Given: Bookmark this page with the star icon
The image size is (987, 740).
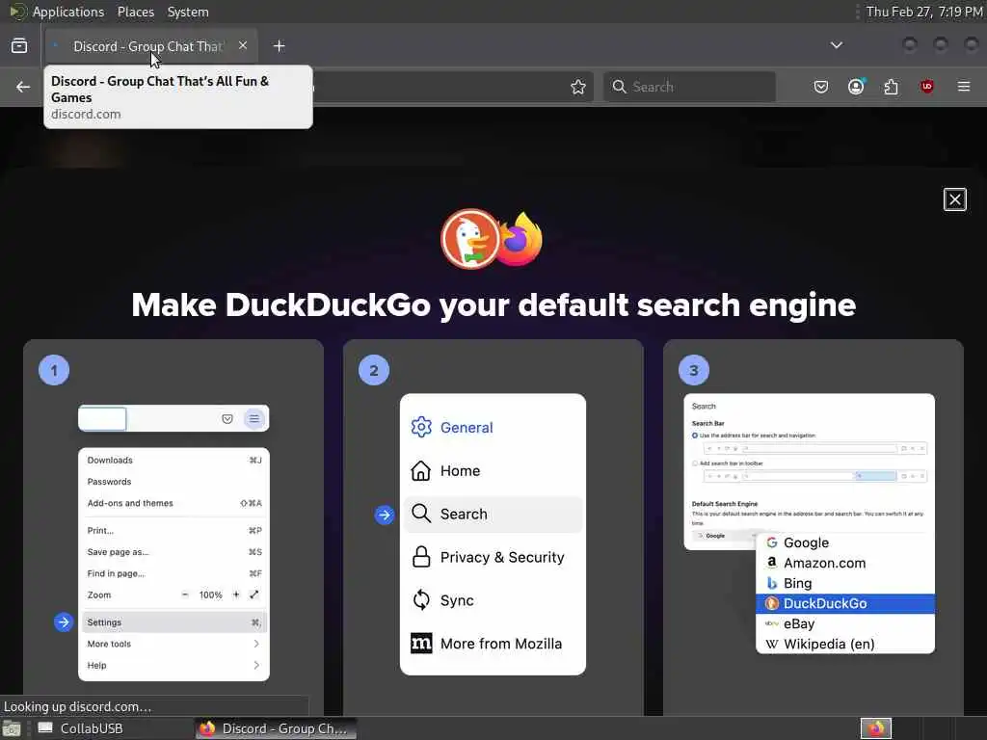Looking at the screenshot, I should [x=578, y=87].
